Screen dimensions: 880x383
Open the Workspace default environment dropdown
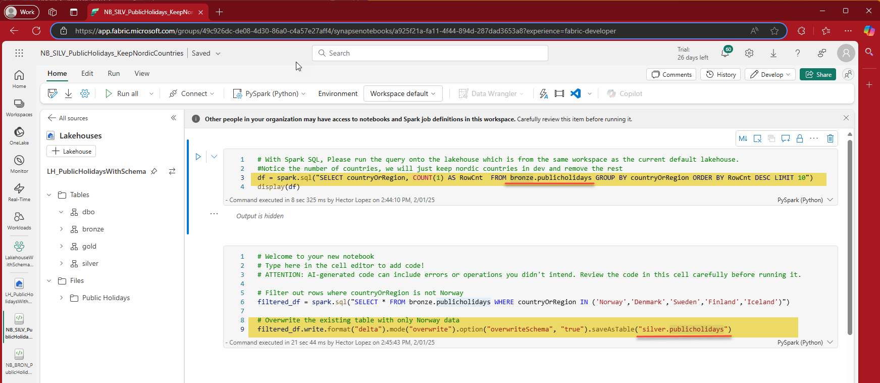(402, 93)
